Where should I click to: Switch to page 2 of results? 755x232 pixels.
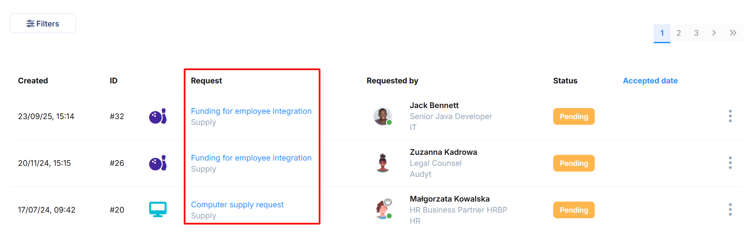coord(679,33)
